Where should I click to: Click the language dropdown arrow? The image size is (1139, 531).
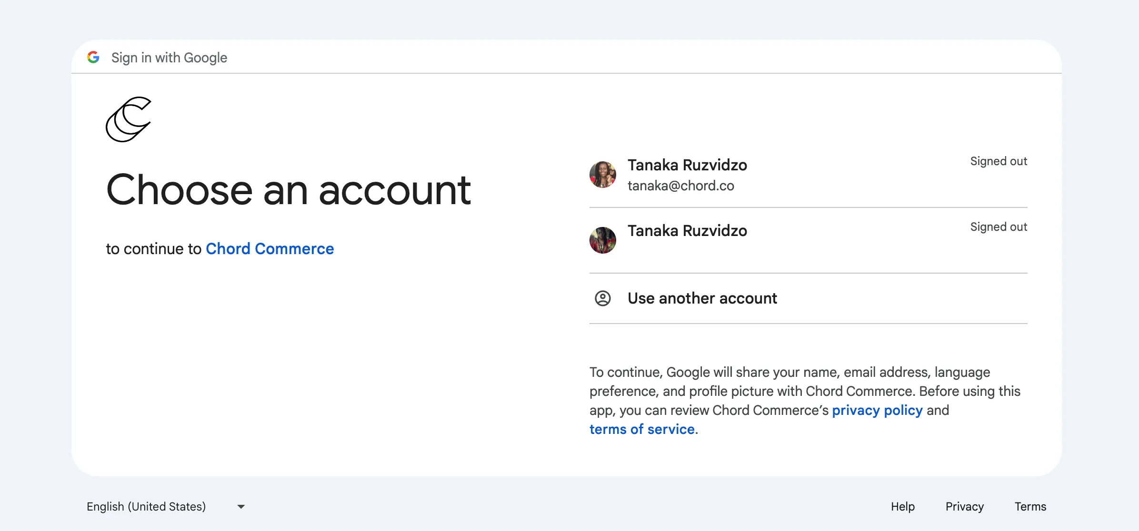click(x=241, y=507)
